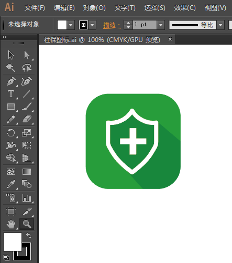The image size is (232, 263).
Task: Pick the Eraser tool
Action: [27, 119]
